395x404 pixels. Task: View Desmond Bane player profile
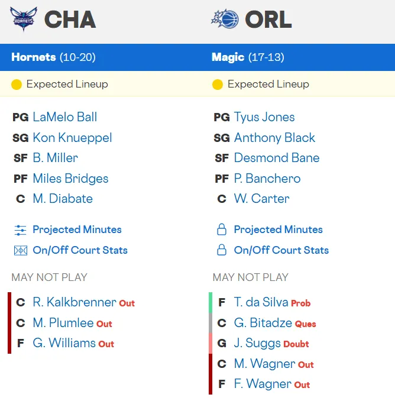click(277, 158)
